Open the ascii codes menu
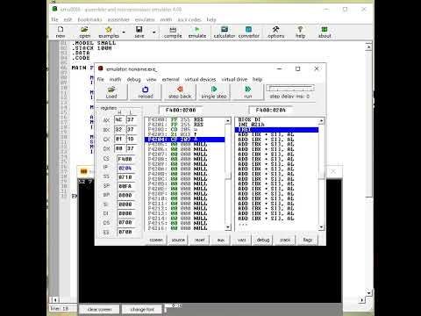Viewport: 421px width, 316px height. click(x=189, y=19)
